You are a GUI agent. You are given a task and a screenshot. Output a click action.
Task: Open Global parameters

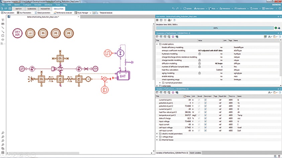click(x=42, y=13)
